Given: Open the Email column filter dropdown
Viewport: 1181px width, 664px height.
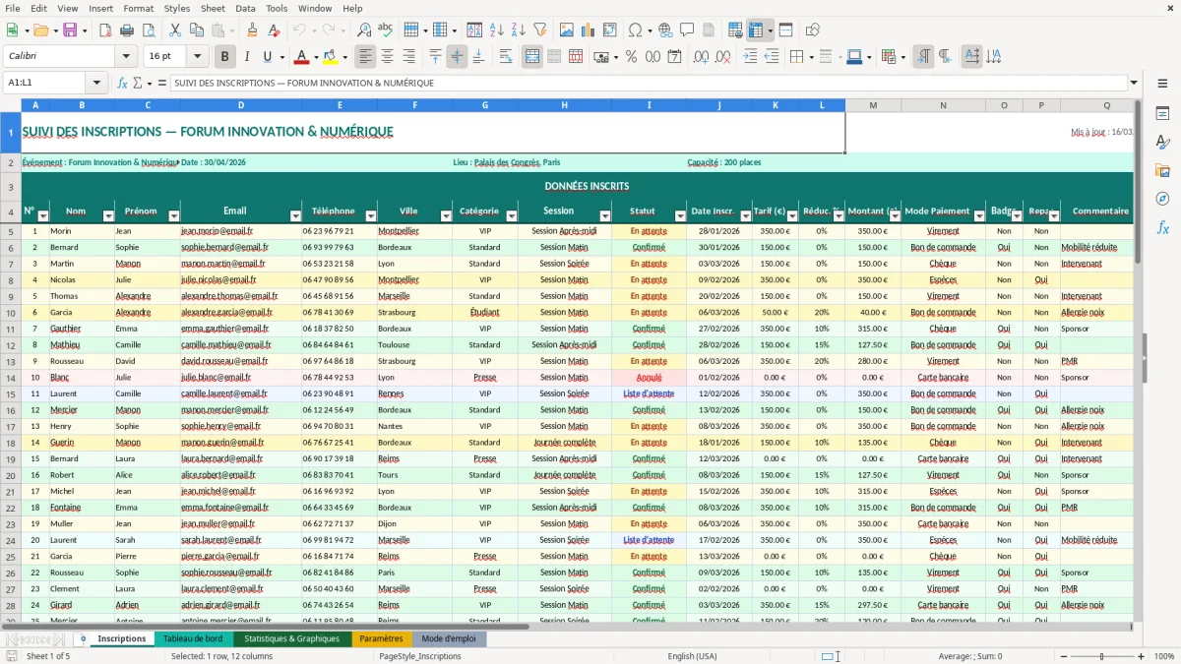Looking at the screenshot, I should (x=295, y=216).
